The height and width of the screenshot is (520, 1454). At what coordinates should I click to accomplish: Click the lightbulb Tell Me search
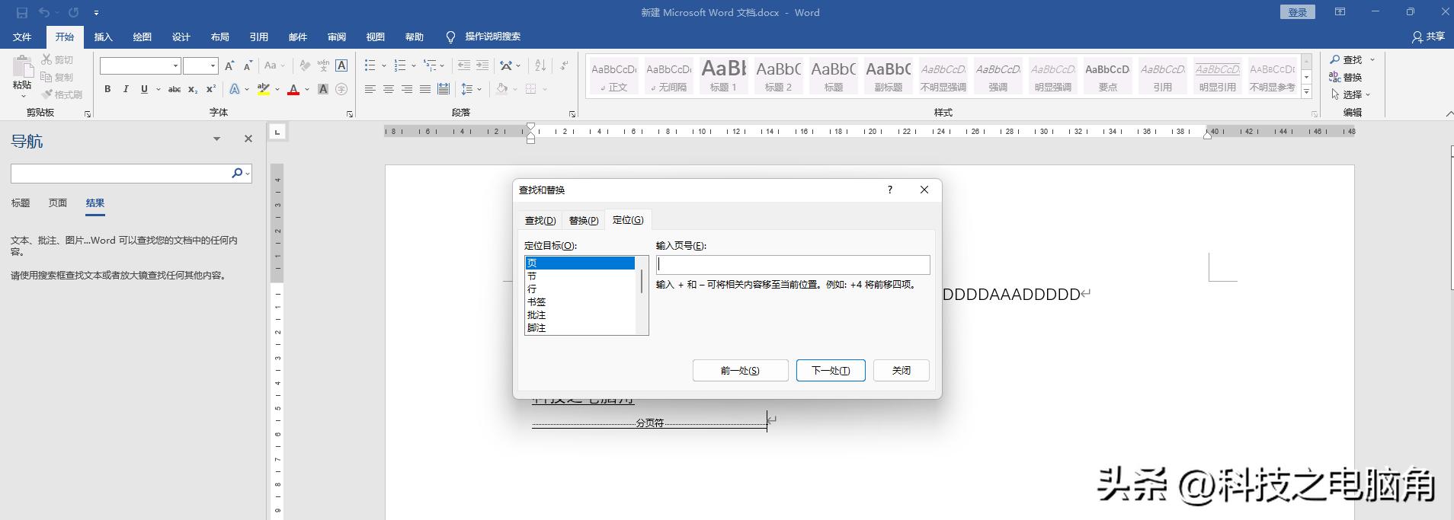tap(450, 37)
